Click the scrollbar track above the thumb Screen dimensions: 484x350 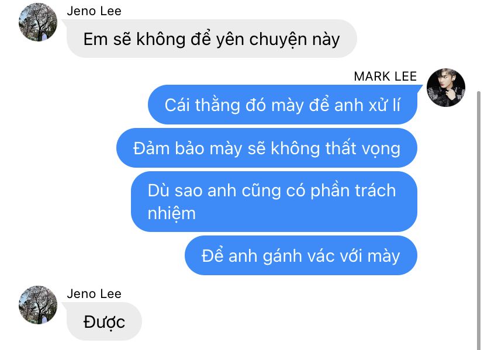tap(478, 46)
